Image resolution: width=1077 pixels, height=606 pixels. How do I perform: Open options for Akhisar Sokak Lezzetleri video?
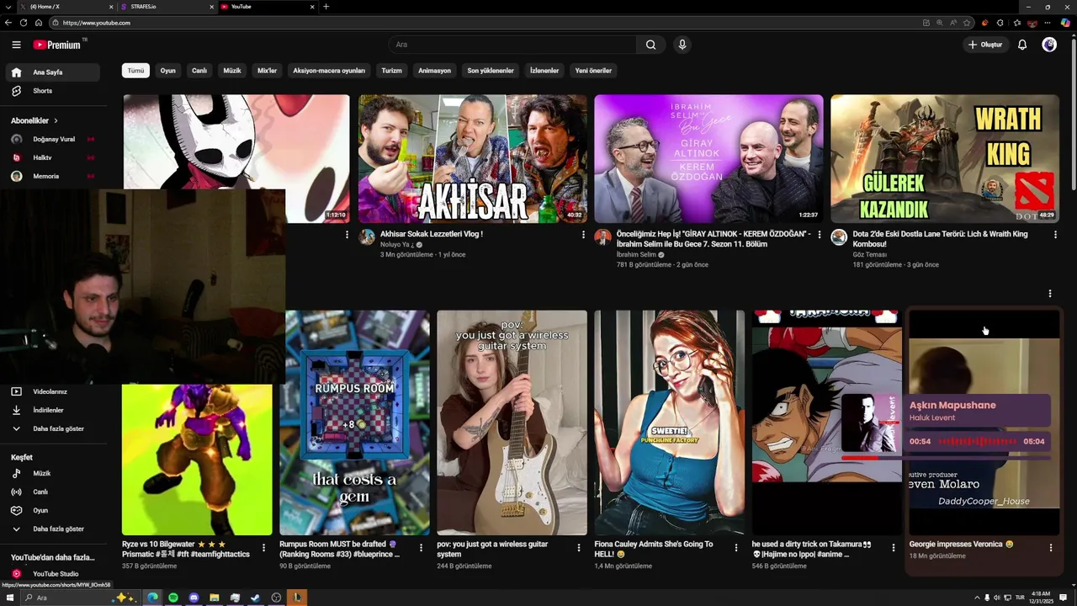583,235
